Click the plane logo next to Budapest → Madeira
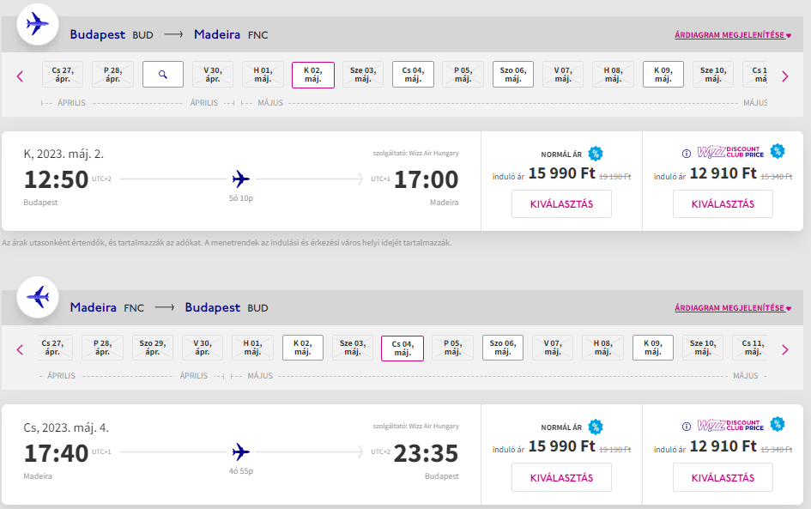The height and width of the screenshot is (509, 811). point(38,24)
